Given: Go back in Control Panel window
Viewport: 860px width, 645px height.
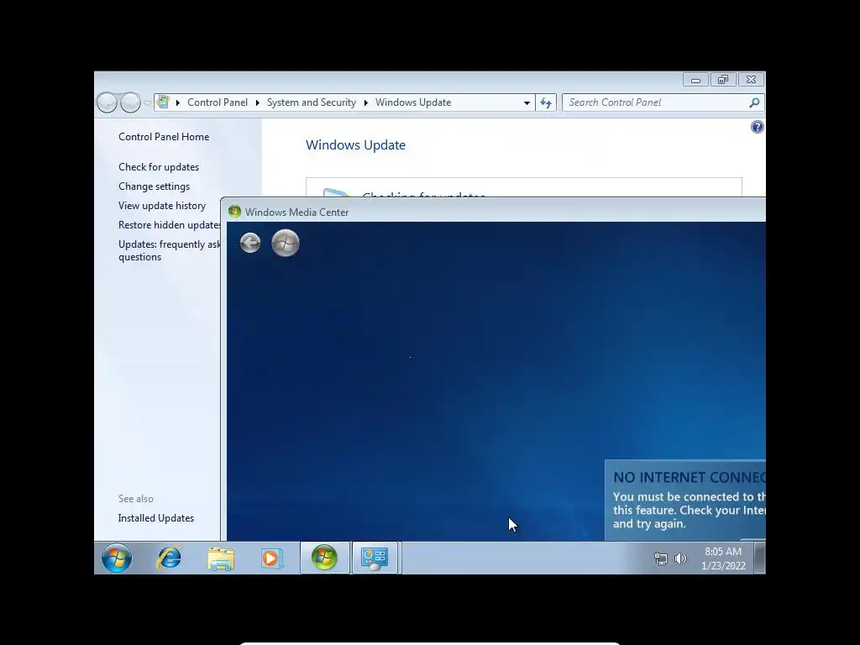Looking at the screenshot, I should (107, 102).
